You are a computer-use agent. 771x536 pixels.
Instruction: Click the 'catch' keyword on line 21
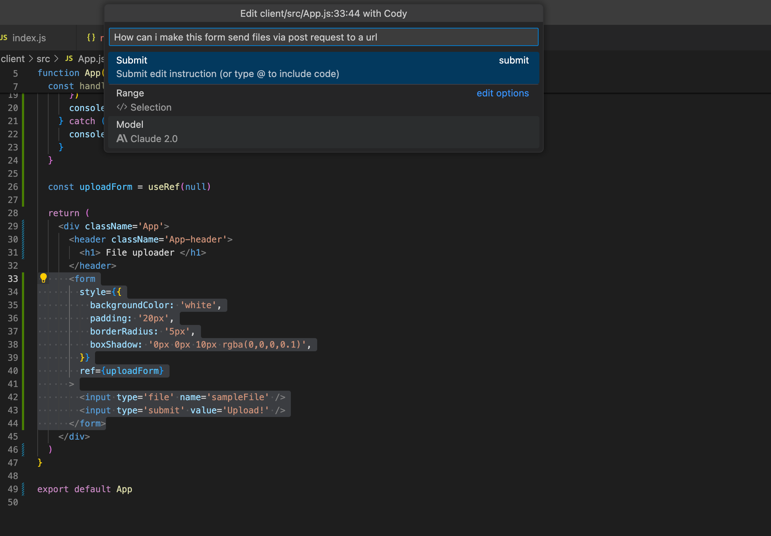pos(82,121)
